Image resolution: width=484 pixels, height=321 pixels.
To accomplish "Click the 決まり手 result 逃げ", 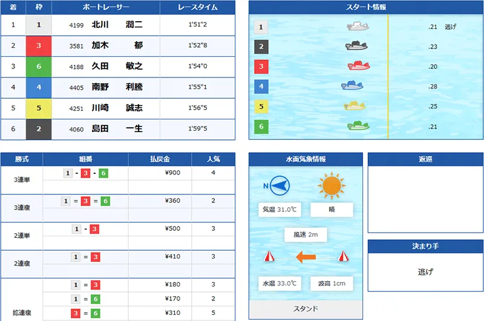I will [x=425, y=272].
